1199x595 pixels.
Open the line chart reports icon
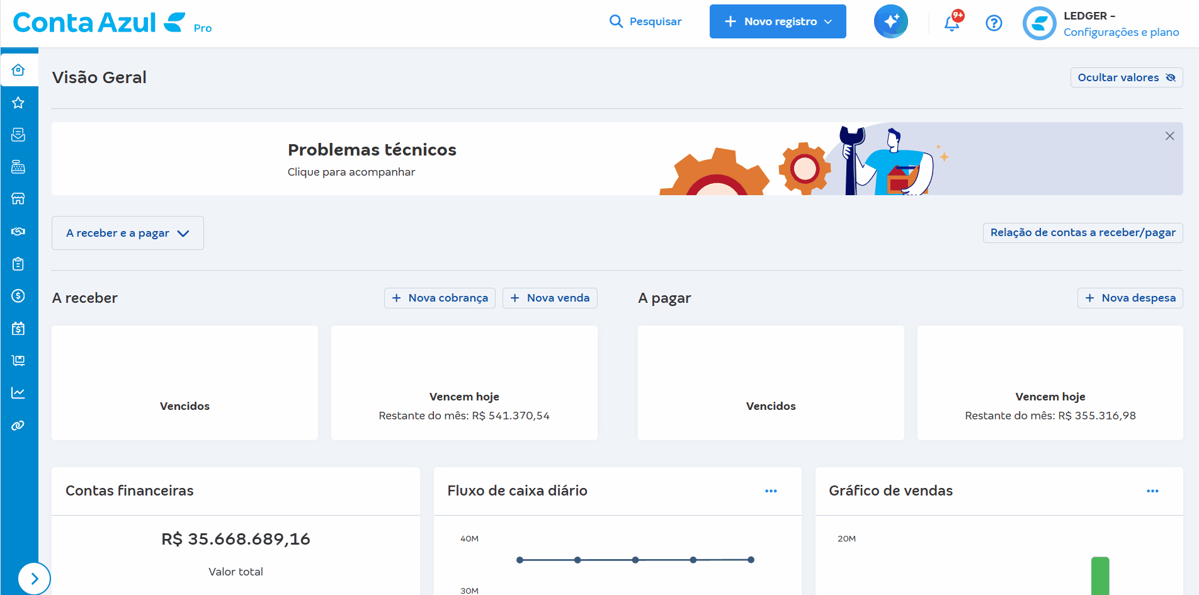coord(18,393)
